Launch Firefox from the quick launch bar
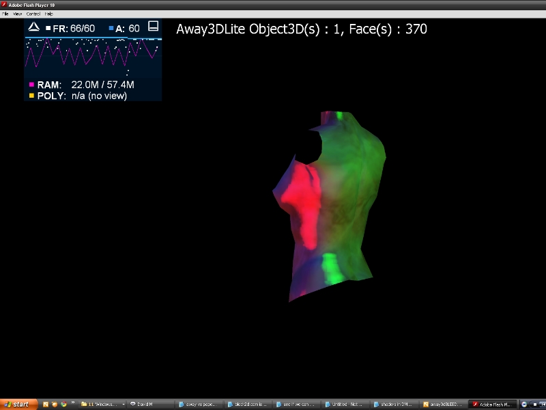 click(55, 405)
